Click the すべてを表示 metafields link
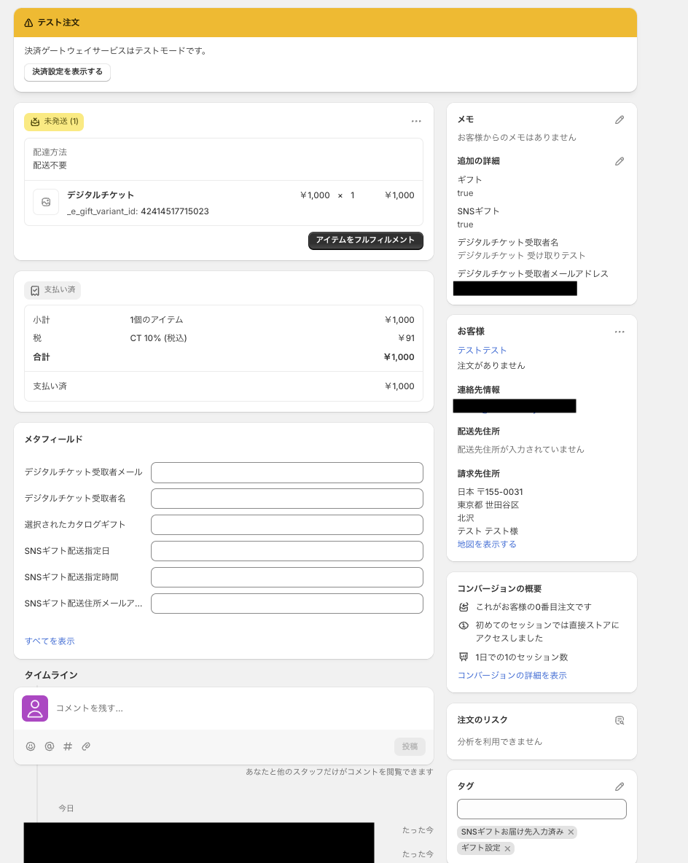Screen dimensions: 688x863 (x=50, y=641)
